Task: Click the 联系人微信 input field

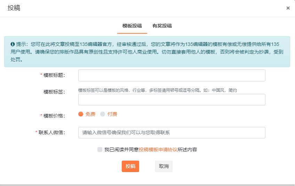Action: 172,133
